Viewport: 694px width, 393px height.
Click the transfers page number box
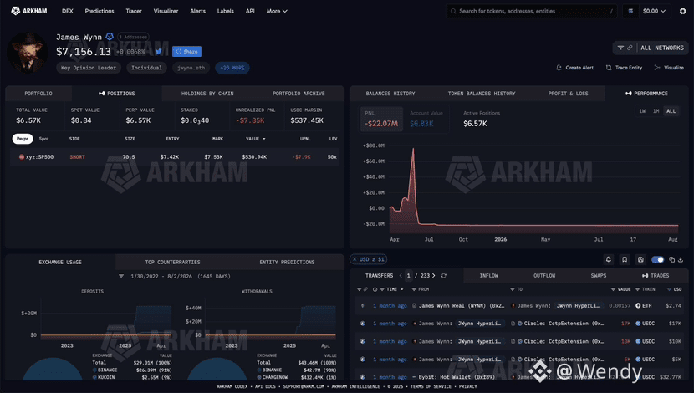[409, 276]
